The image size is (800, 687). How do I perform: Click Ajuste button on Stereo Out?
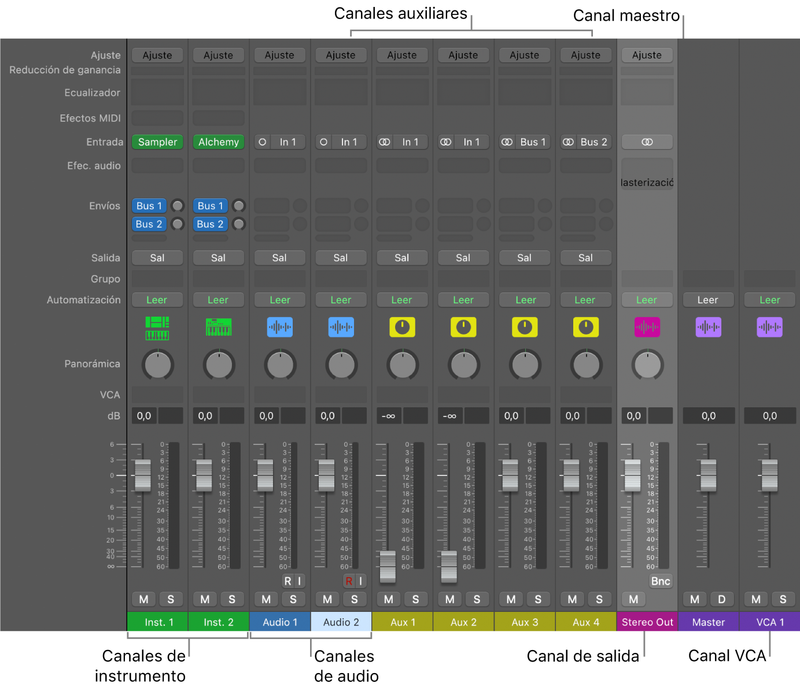pyautogui.click(x=647, y=55)
